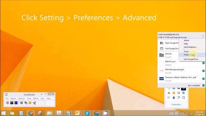
Task: Open CamStudio Region menu
Action: [13, 98]
